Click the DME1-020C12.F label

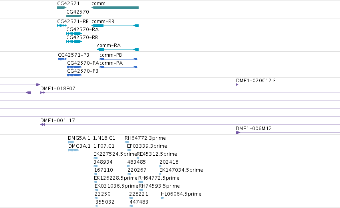pyautogui.click(x=256, y=81)
